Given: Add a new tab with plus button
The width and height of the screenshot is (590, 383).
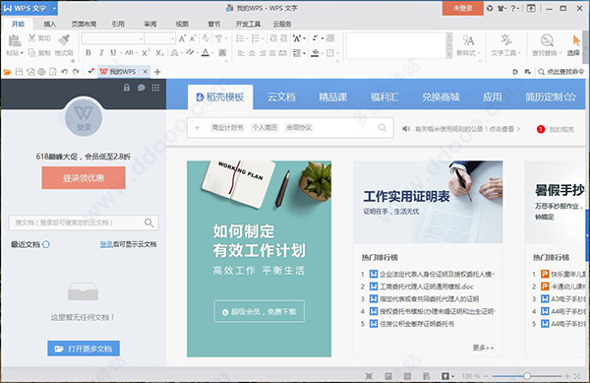Looking at the screenshot, I should point(157,72).
